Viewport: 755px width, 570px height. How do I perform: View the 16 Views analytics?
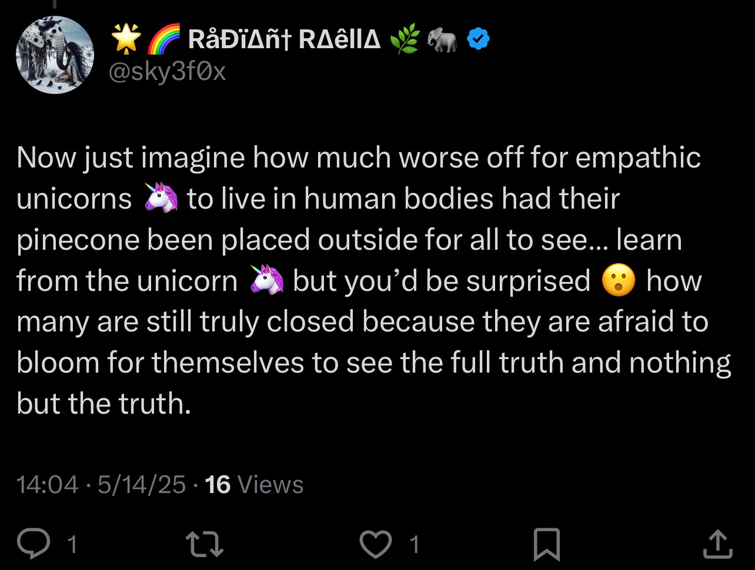tap(254, 485)
